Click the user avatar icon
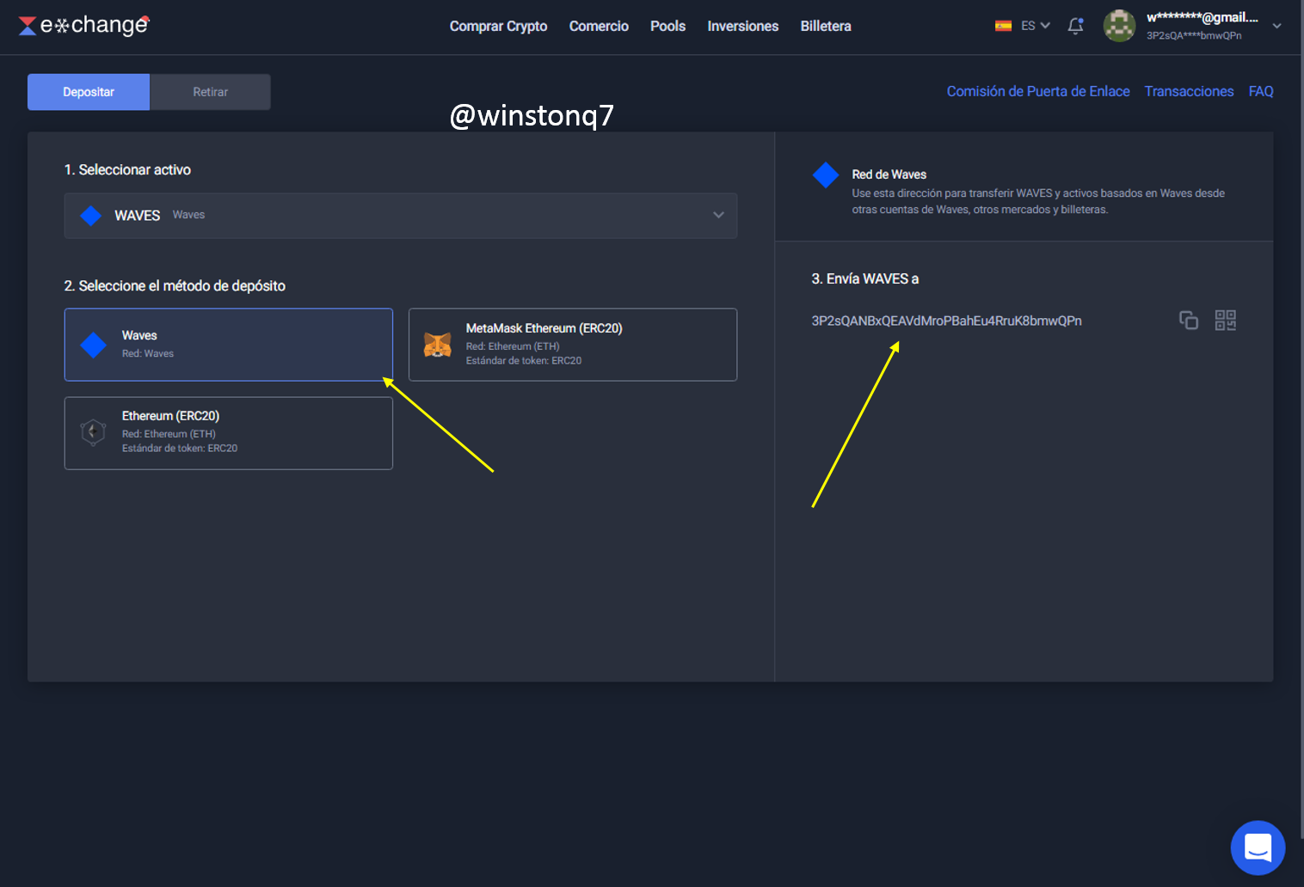1304x887 pixels. (1119, 26)
